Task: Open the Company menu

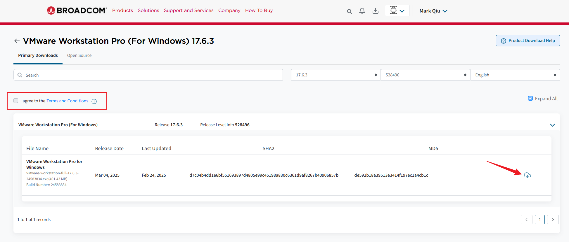Action: coord(229,10)
